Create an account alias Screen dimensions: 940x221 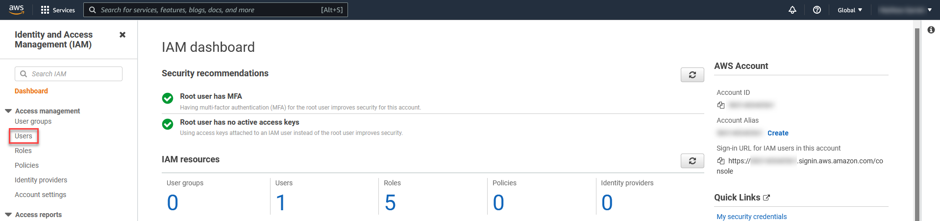778,133
